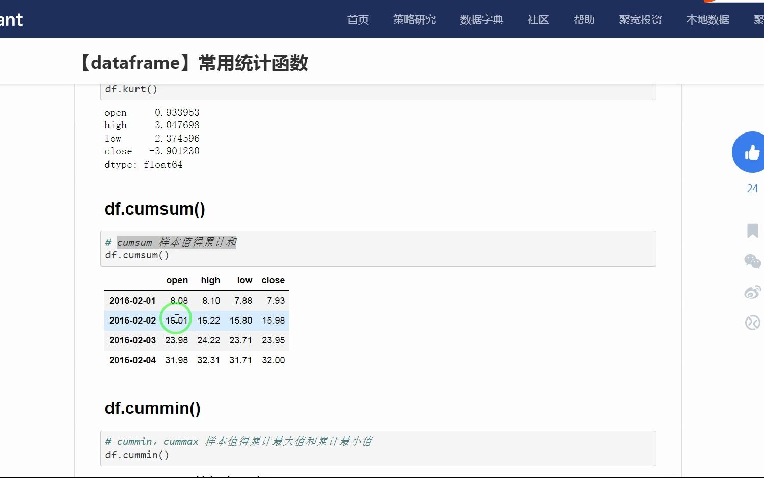The height and width of the screenshot is (478, 764).
Task: Click the kurt output value -3.901230
Action: (174, 151)
